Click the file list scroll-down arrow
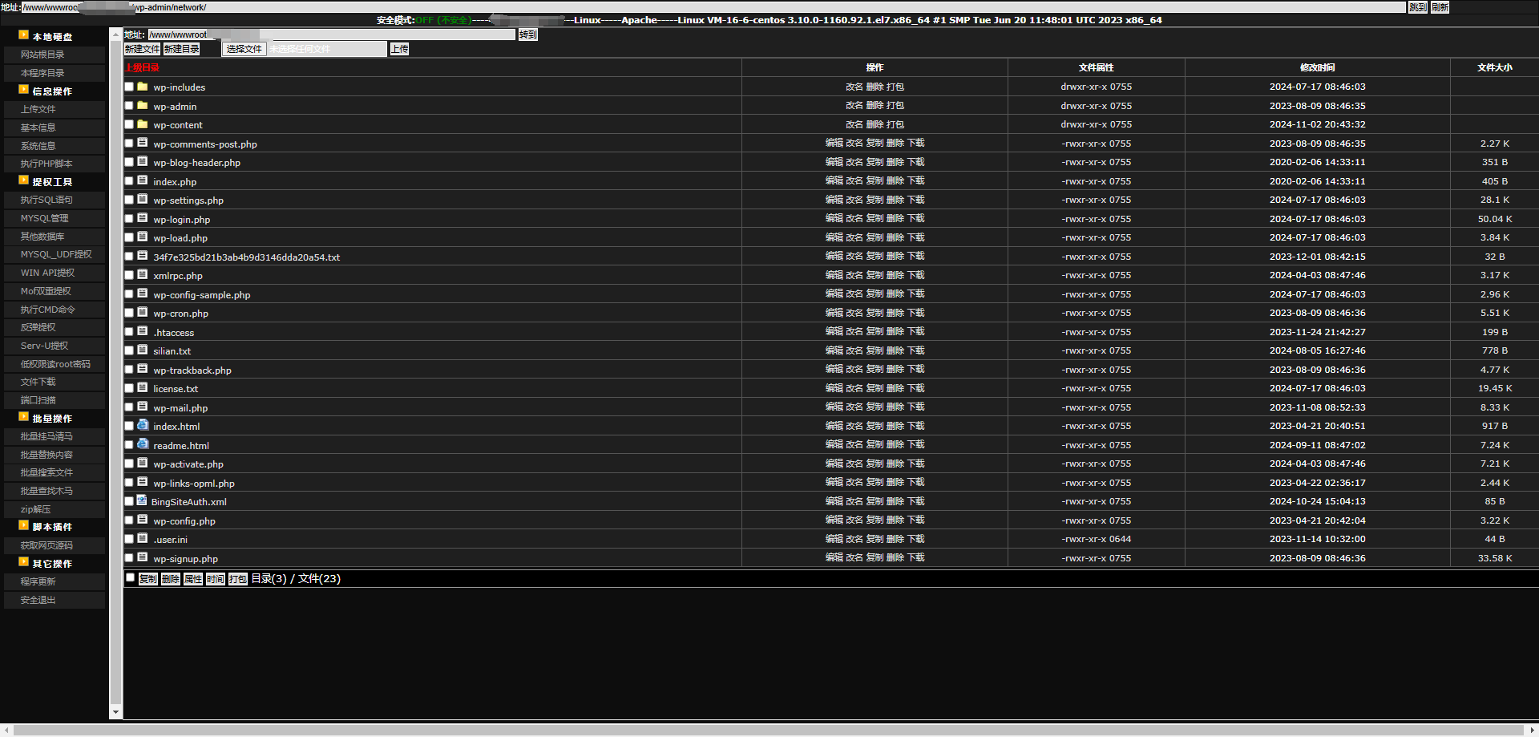 pos(115,712)
